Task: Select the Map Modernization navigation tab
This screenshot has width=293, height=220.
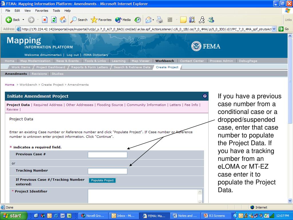Action: point(35,61)
